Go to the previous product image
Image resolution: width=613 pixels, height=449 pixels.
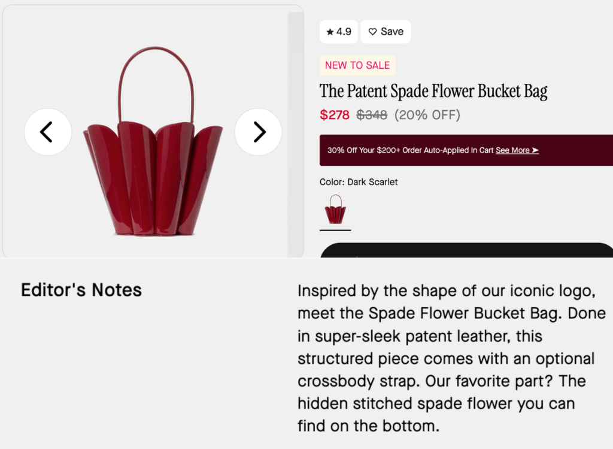coord(47,132)
